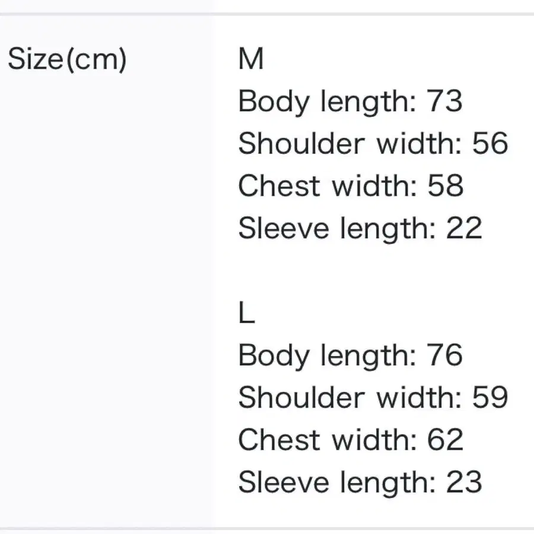534x534 pixels.
Task: Click Chest width: 58 line
Action: click(351, 186)
